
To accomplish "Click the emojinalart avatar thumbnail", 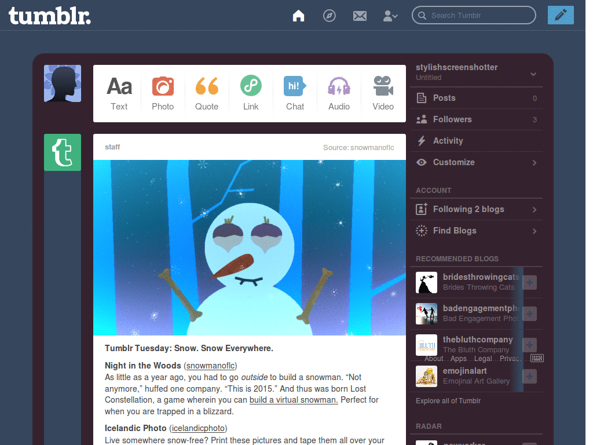I will [426, 376].
